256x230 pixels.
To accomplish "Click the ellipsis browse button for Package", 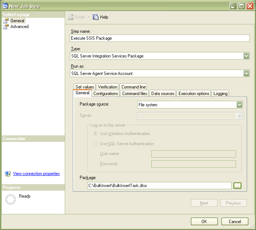I will pos(237,186).
